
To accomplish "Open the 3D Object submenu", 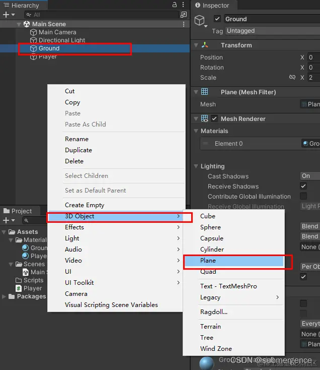I will click(x=115, y=216).
